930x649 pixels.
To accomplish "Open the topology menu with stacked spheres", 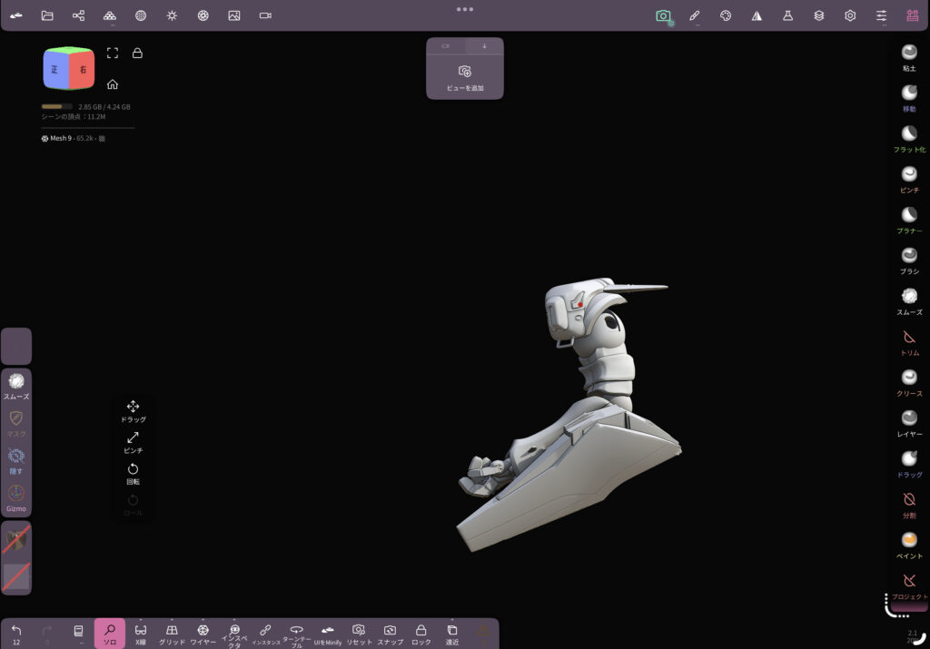I will pos(110,15).
